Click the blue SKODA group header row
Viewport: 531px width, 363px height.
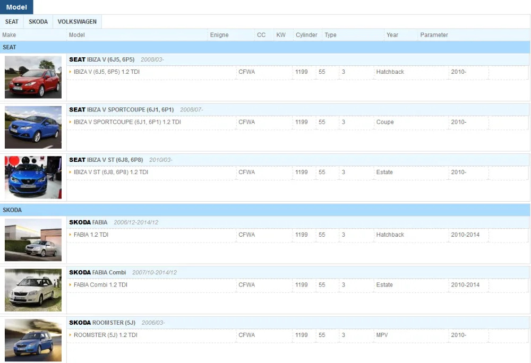[x=265, y=210]
